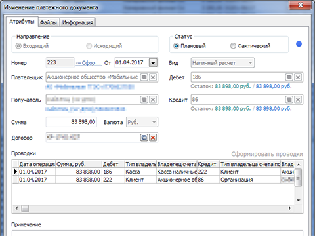Switch to the Атрибуты tab
315x236 pixels.
[x=22, y=22]
